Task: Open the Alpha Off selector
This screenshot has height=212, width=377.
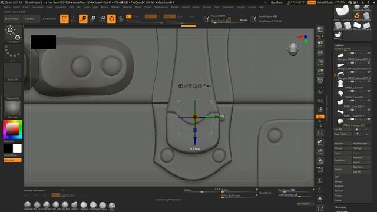Action: tap(12, 72)
